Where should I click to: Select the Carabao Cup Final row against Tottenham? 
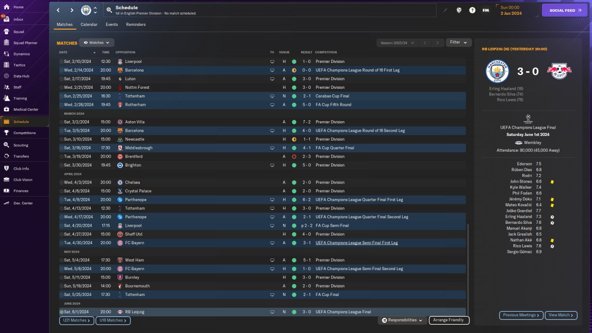click(x=262, y=96)
